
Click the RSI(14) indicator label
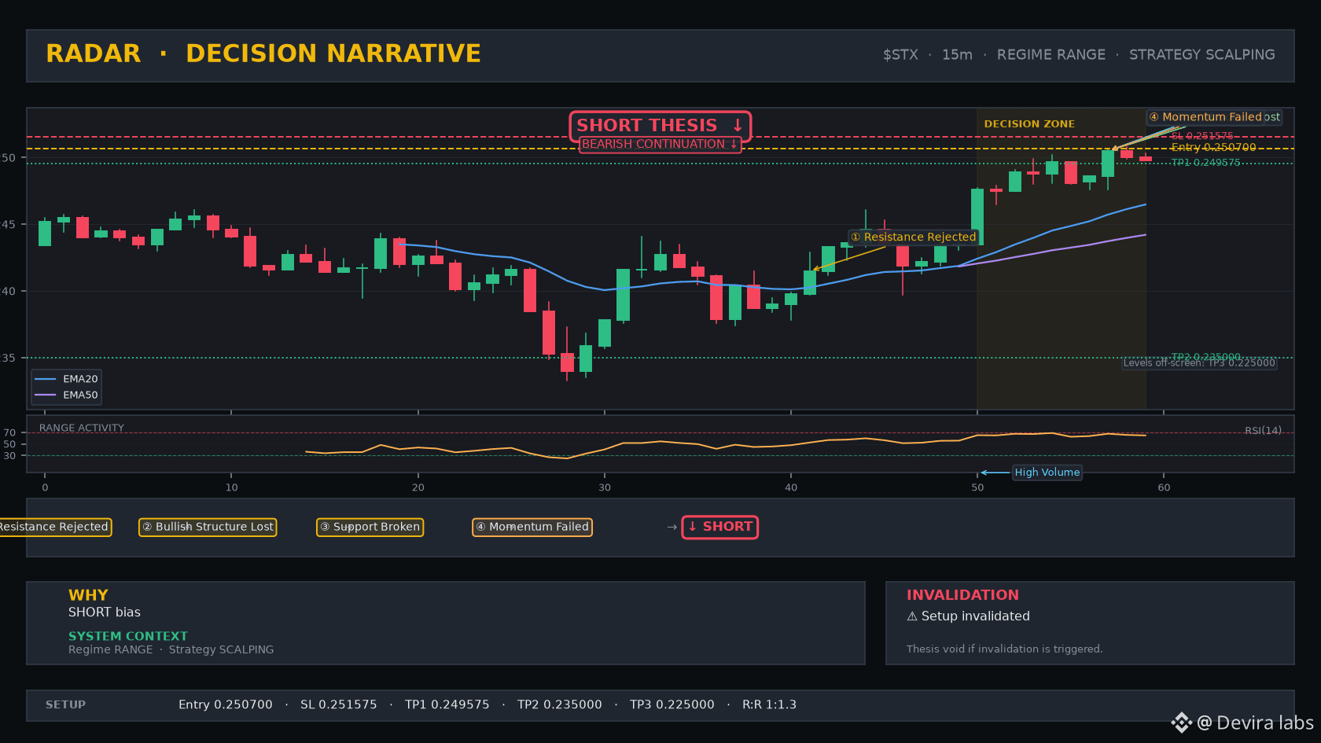[1263, 431]
